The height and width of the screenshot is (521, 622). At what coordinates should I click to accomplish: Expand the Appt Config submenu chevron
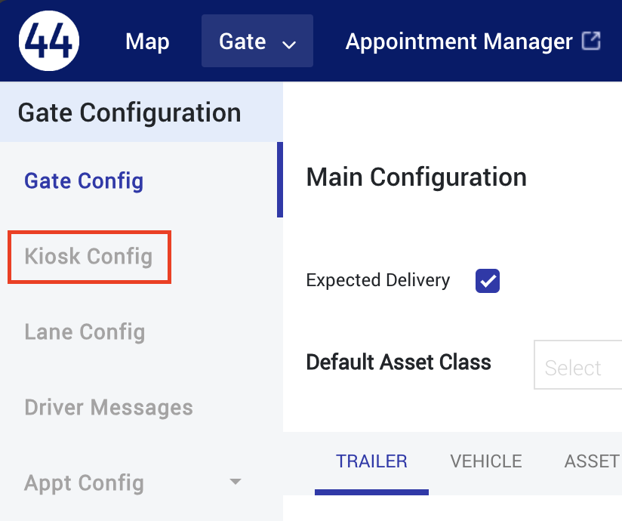pos(235,482)
